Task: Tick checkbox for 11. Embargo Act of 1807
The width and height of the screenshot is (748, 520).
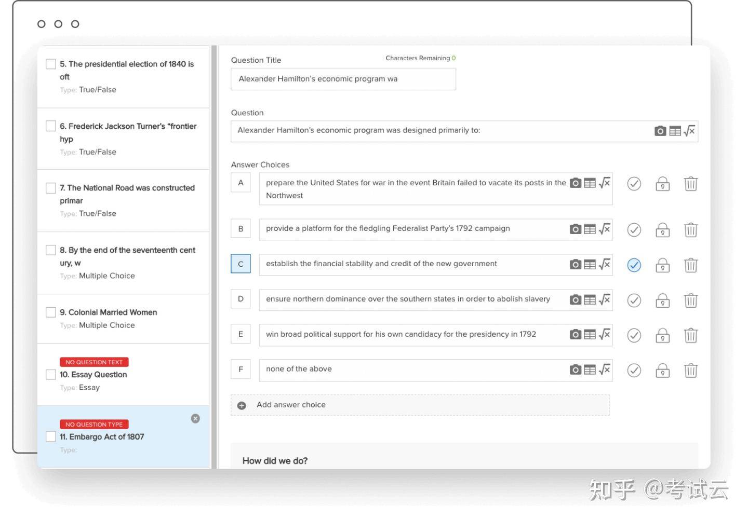Action: [51, 436]
